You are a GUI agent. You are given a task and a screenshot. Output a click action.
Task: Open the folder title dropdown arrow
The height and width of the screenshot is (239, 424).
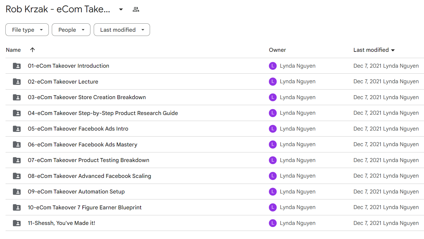(x=121, y=10)
